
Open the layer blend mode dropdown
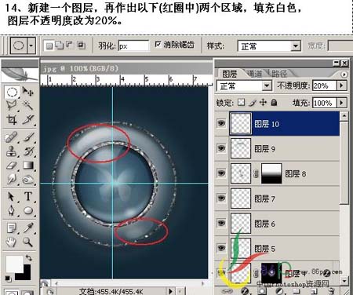[244, 86]
